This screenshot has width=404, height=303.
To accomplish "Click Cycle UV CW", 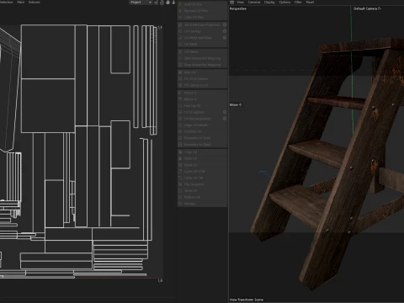I will pyautogui.click(x=202, y=178).
